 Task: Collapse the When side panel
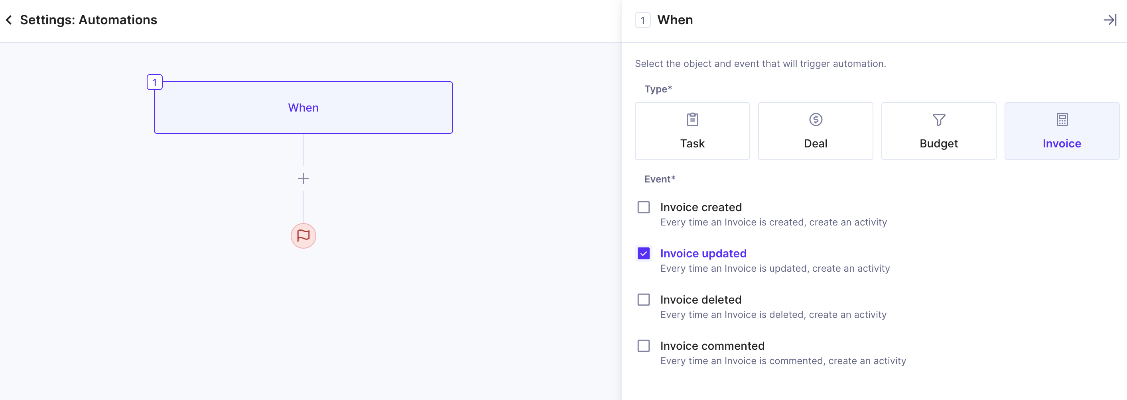(x=1109, y=20)
